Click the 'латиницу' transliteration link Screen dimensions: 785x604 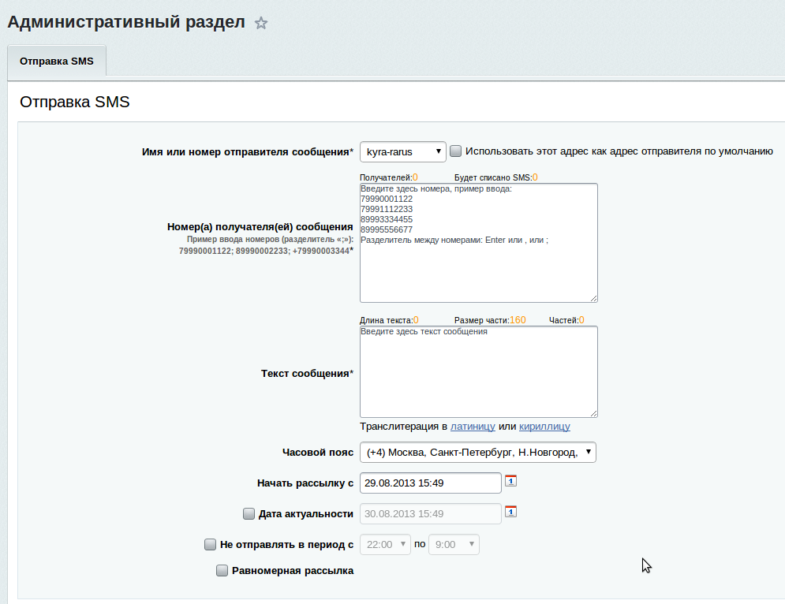473,427
